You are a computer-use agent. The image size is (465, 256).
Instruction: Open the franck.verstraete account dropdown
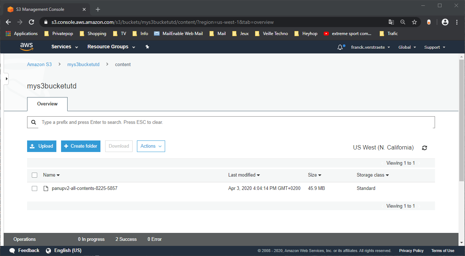click(x=370, y=47)
